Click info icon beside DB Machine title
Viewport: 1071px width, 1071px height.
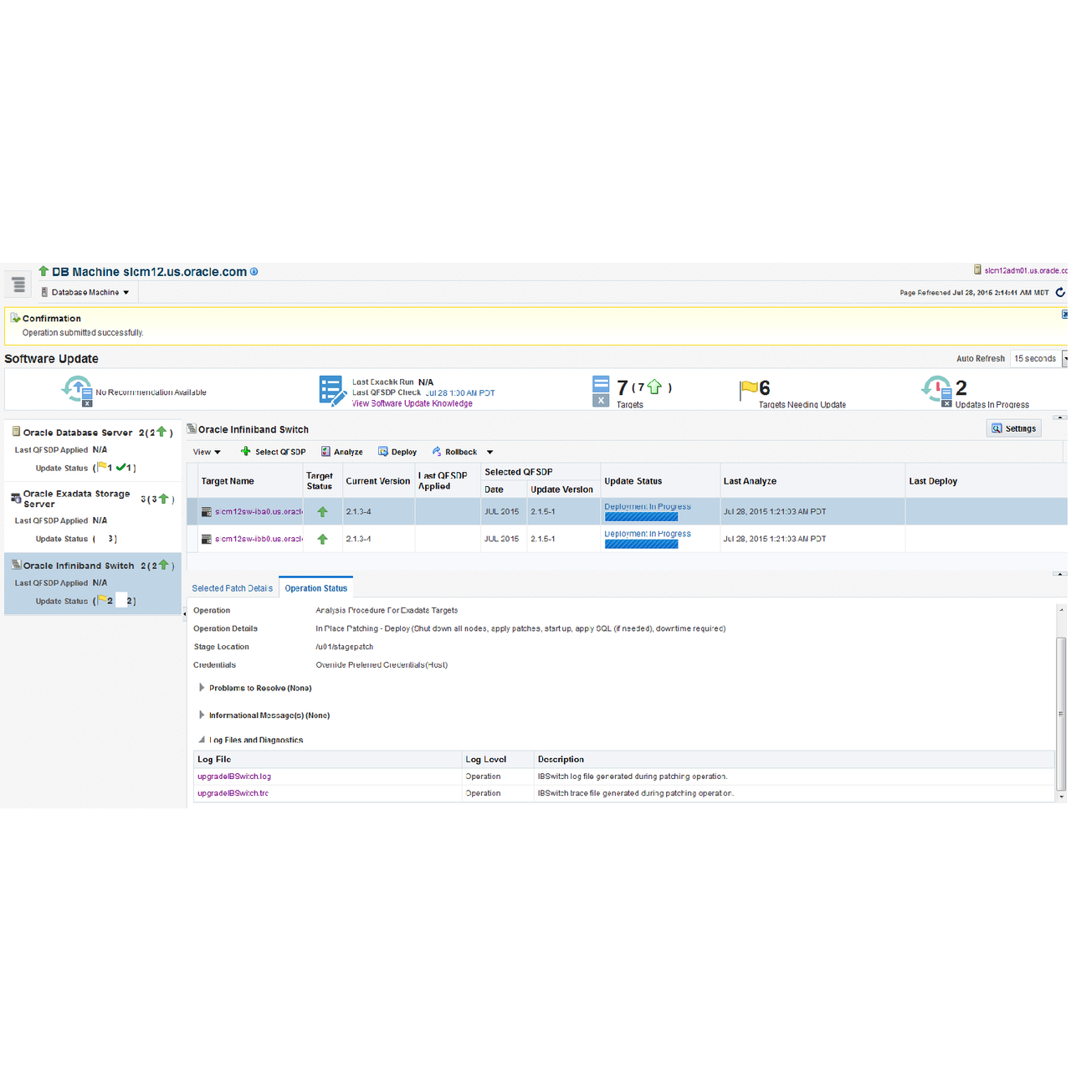pos(254,272)
